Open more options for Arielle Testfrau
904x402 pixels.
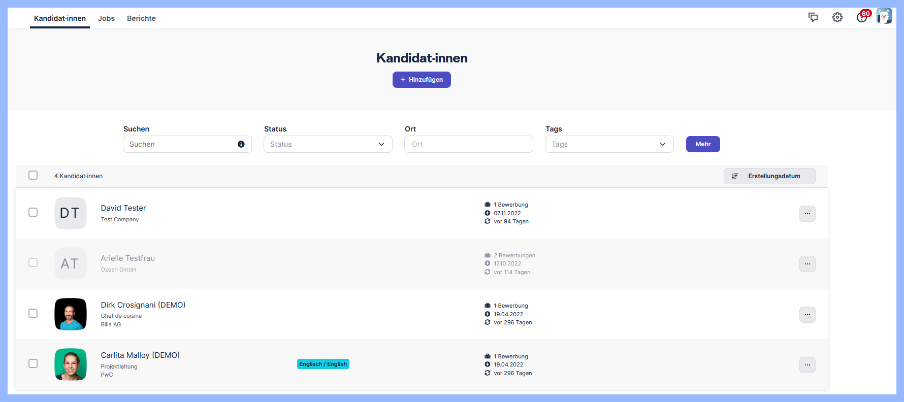[x=807, y=264]
